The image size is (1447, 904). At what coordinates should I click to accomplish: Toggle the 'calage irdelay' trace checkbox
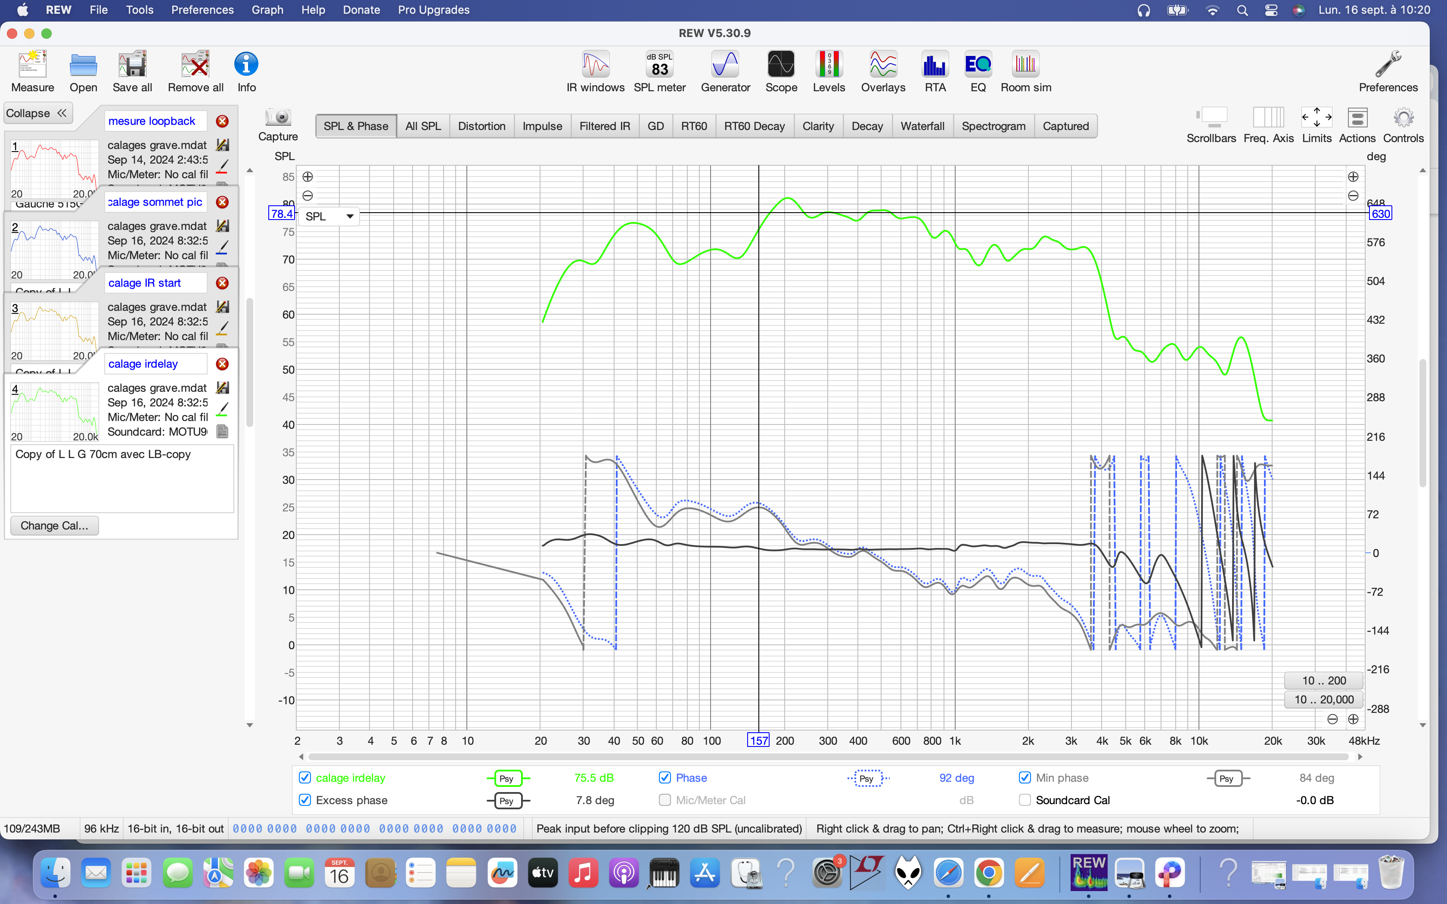305,777
